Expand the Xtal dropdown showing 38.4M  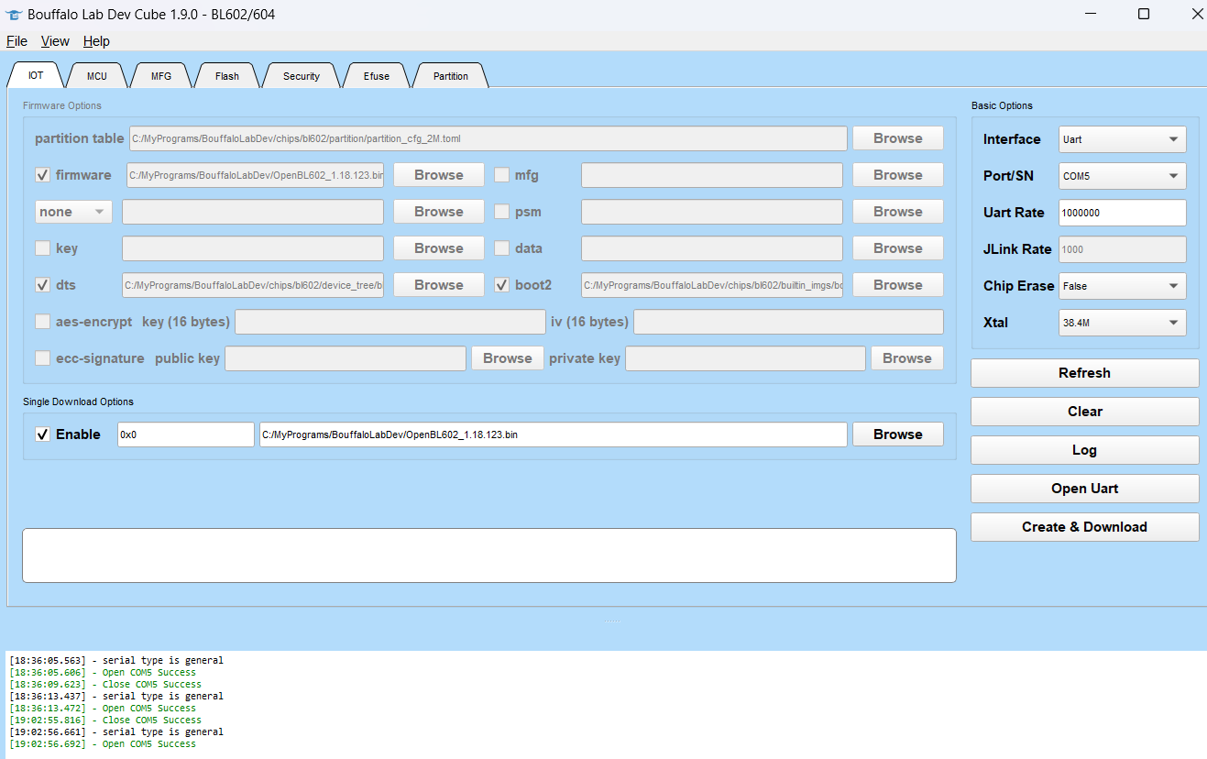coord(1123,323)
